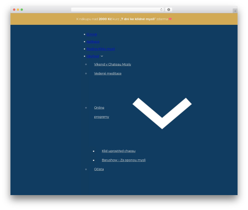
Task: Select Víkend v Chateau Mcely
Action: pos(113,65)
